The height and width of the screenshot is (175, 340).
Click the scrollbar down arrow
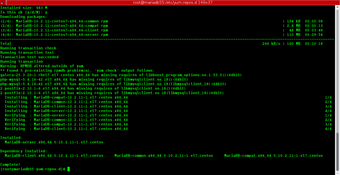coord(338,173)
